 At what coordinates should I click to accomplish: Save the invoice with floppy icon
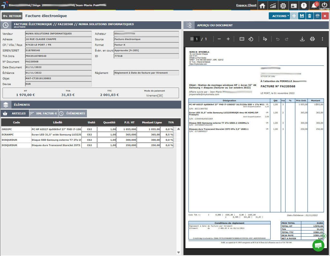(x=302, y=16)
